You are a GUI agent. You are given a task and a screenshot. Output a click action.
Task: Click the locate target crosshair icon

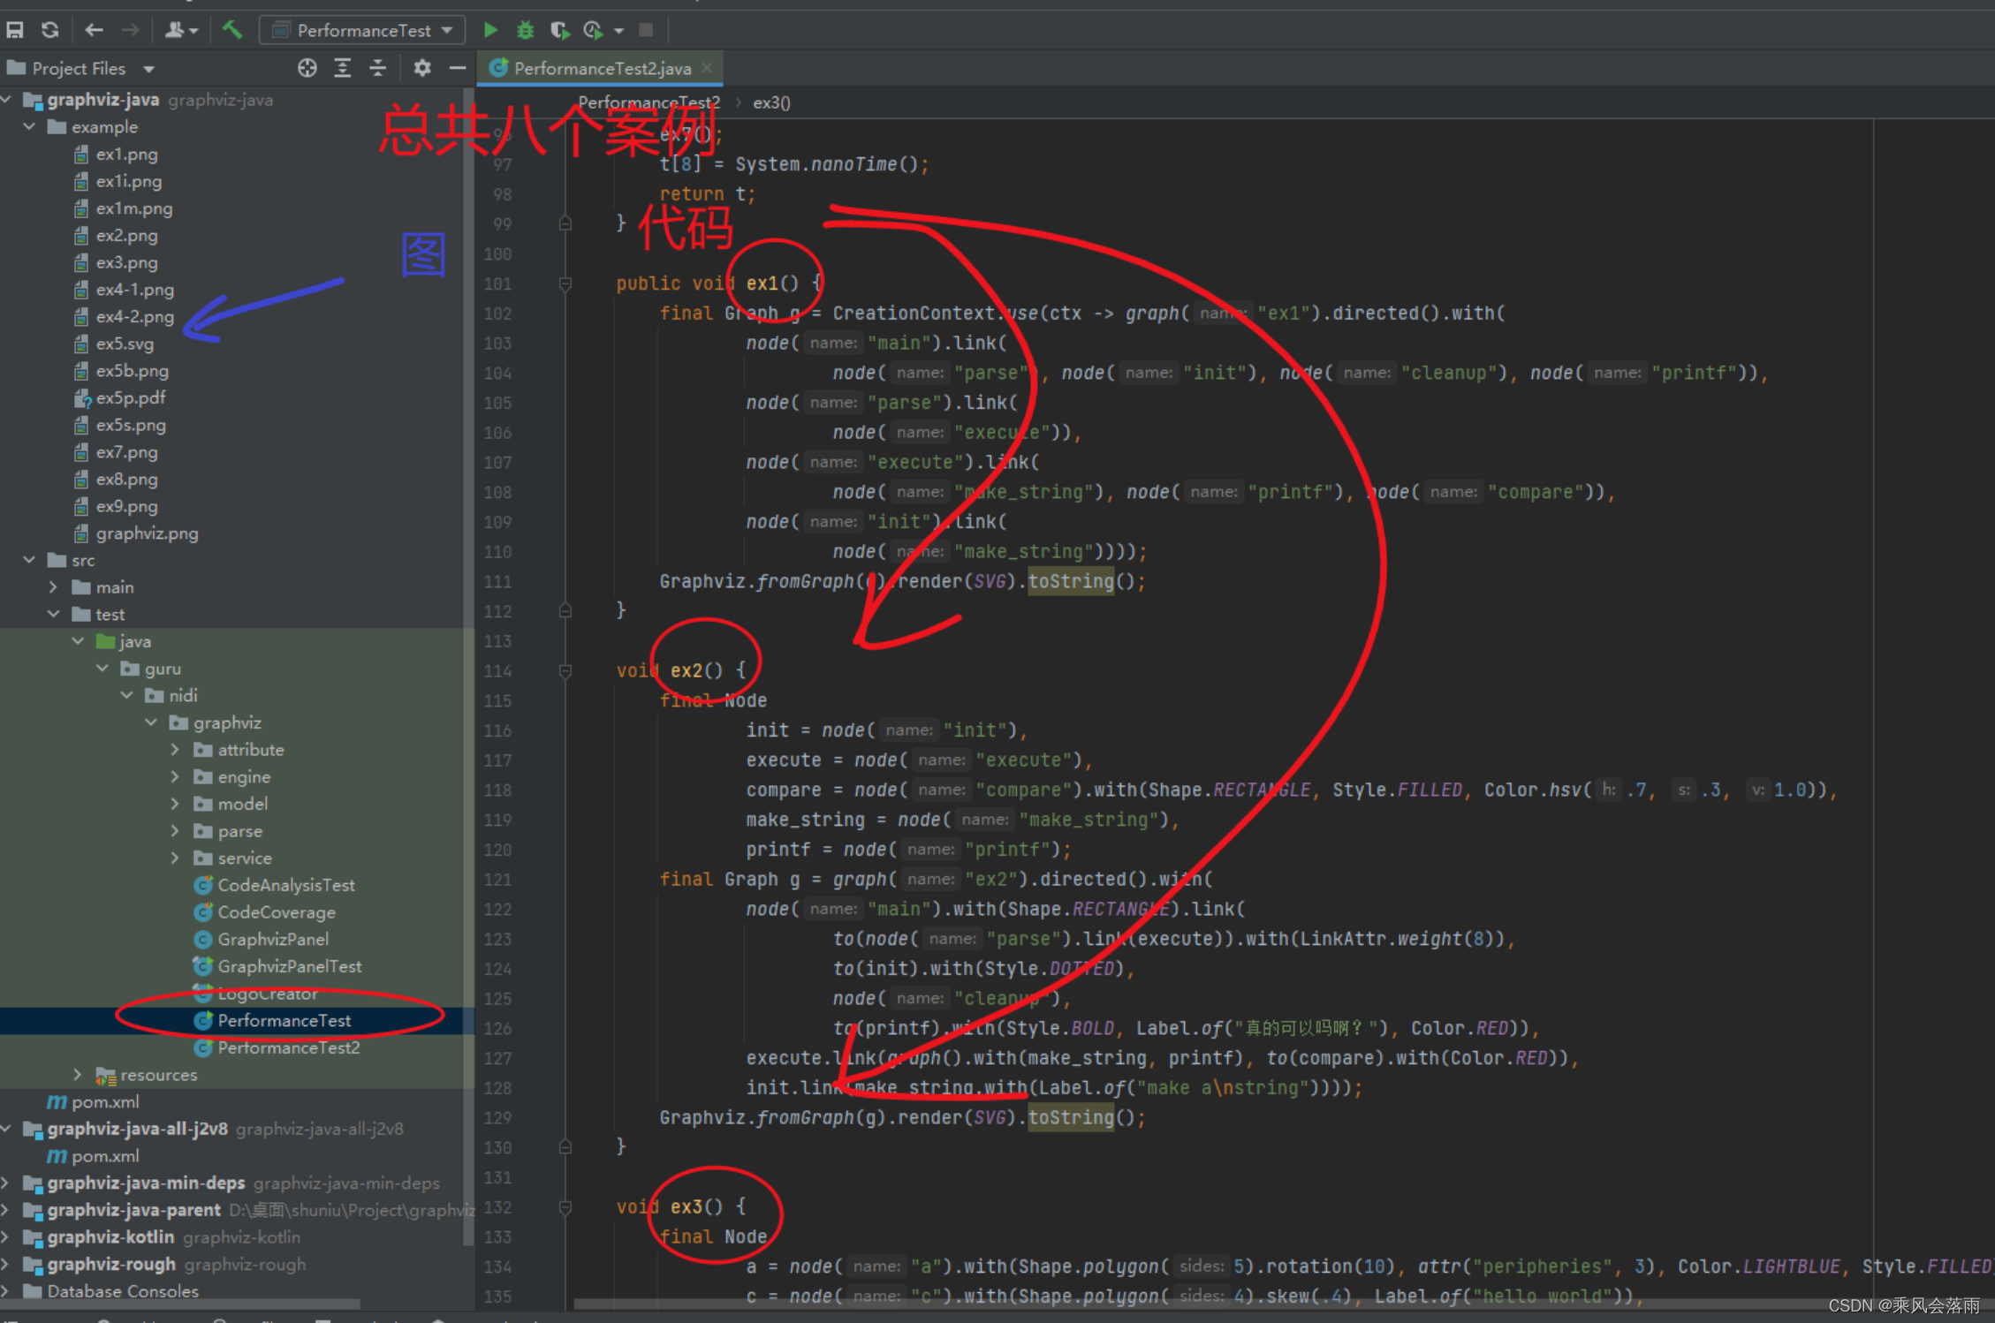pyautogui.click(x=307, y=68)
